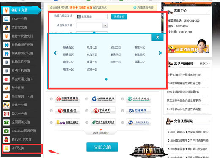Click the 银行卡快捷支付 yuan icon
Viewport: 220px width, 158px height.
tap(6, 36)
